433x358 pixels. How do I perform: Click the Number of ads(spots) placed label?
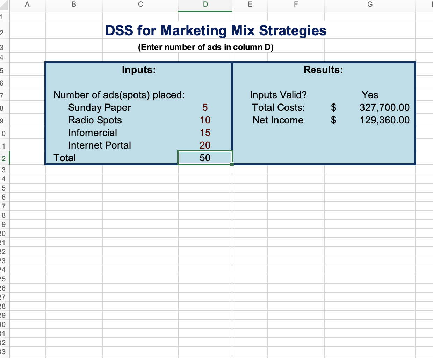tap(119, 95)
